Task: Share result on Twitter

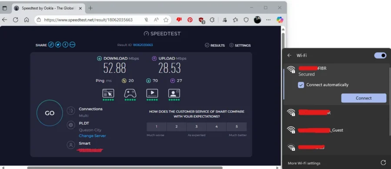Action: coord(58,45)
